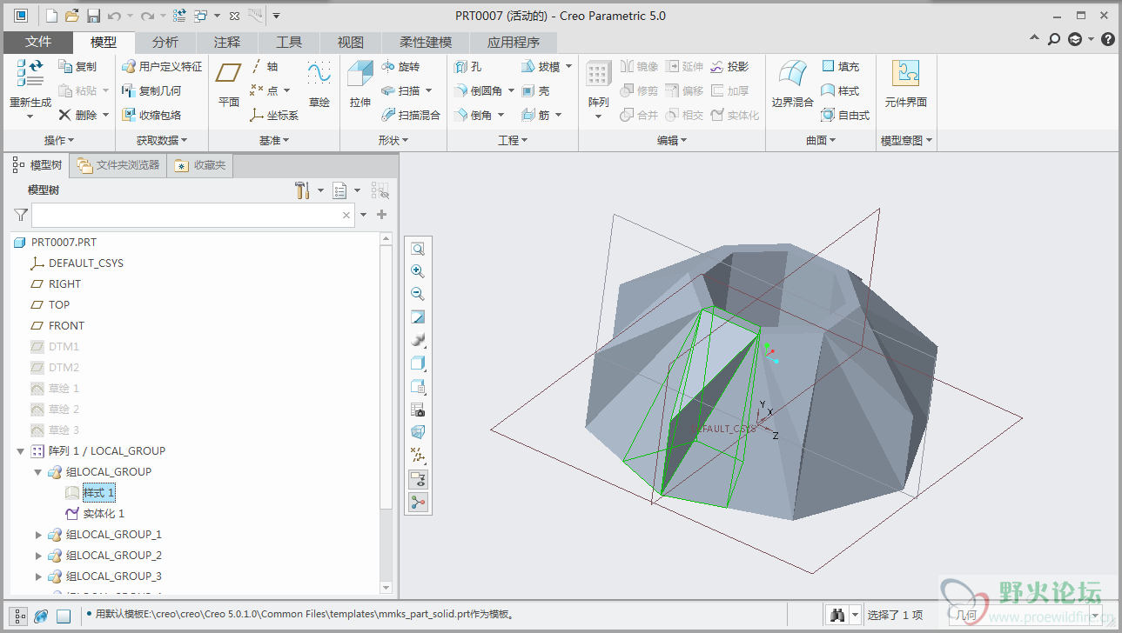Image resolution: width=1122 pixels, height=633 pixels.
Task: Click the 删除 (Delete) button
Action: [78, 115]
